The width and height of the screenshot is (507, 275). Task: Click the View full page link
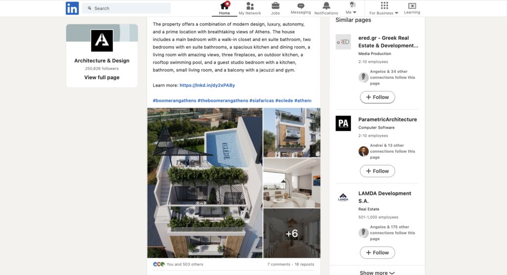(x=101, y=77)
